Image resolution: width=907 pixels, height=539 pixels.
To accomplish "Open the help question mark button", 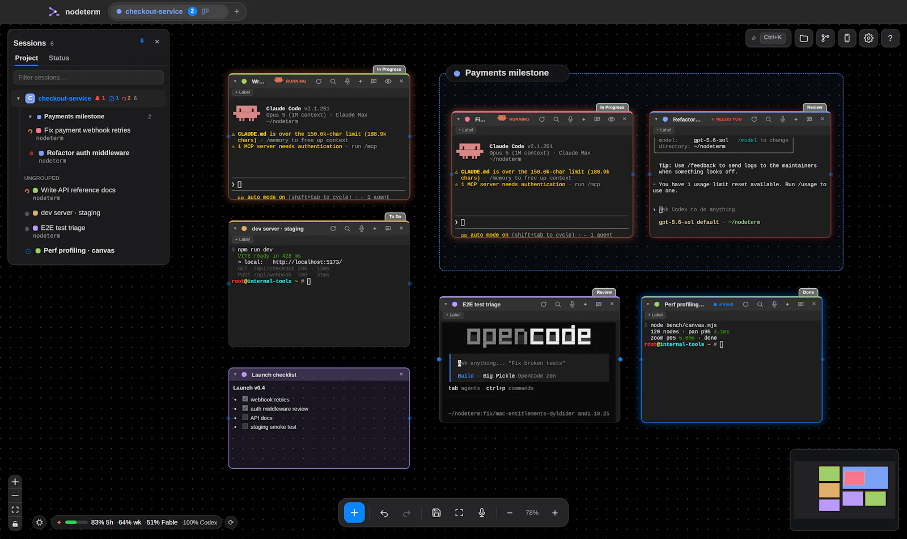I will (890, 38).
